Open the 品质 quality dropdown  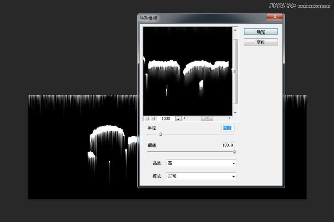(x=201, y=163)
